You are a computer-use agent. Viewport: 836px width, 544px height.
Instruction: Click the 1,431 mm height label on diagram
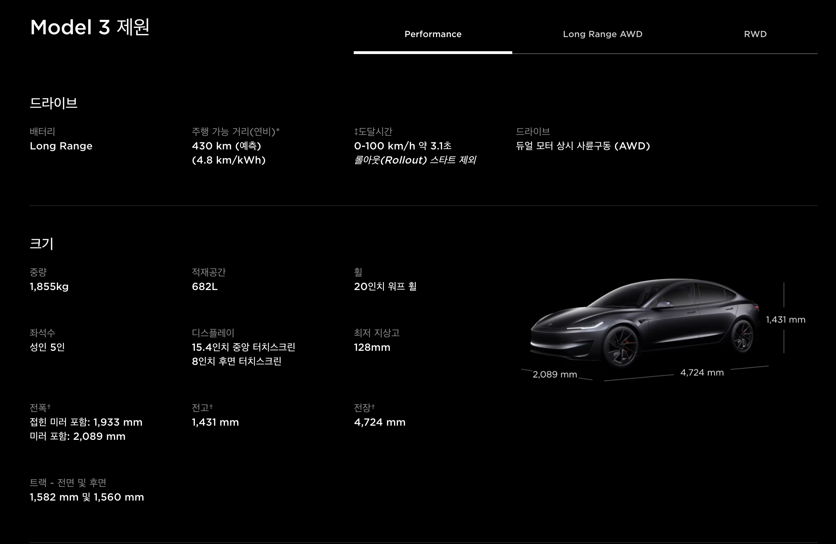click(785, 320)
